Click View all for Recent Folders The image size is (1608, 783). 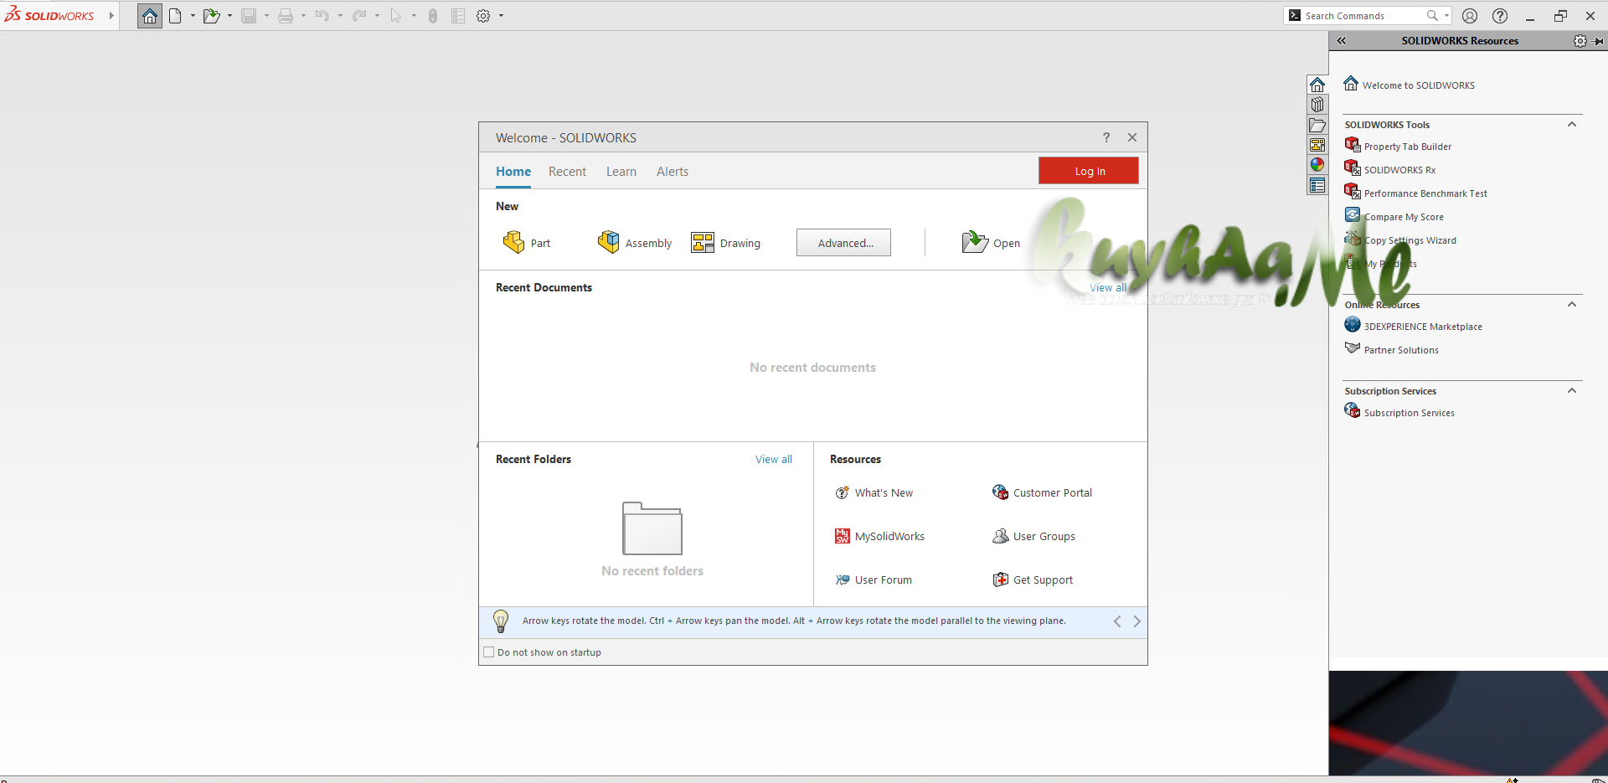pos(774,460)
